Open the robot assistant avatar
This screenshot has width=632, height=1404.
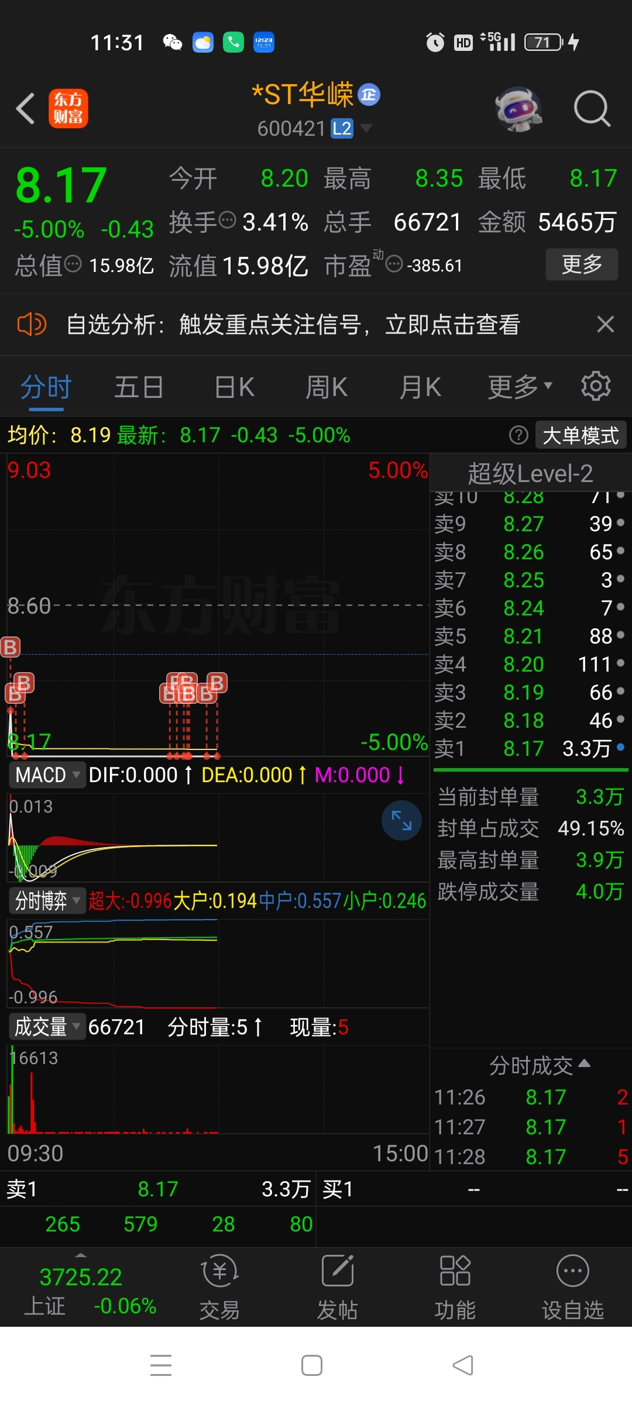518,109
